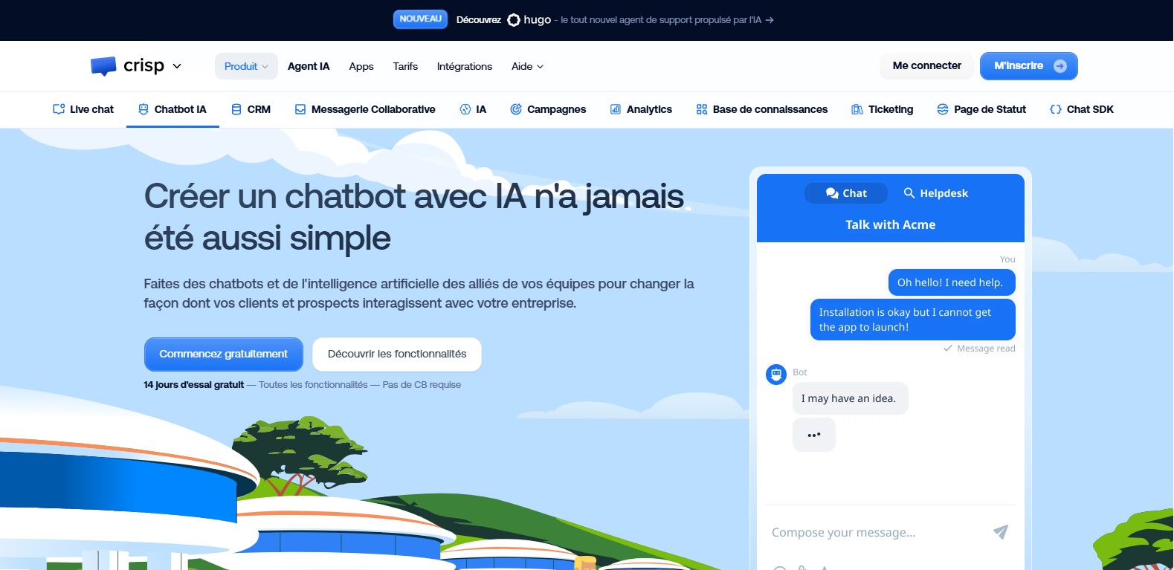Expand the Aide dropdown menu
Viewport: 1174px width, 570px height.
tap(527, 66)
